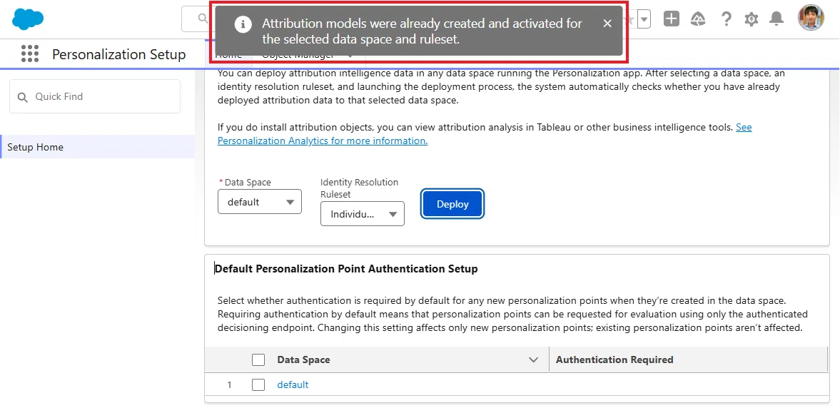This screenshot has height=418, width=840.
Task: Click the info icon in the toast
Action: click(243, 24)
